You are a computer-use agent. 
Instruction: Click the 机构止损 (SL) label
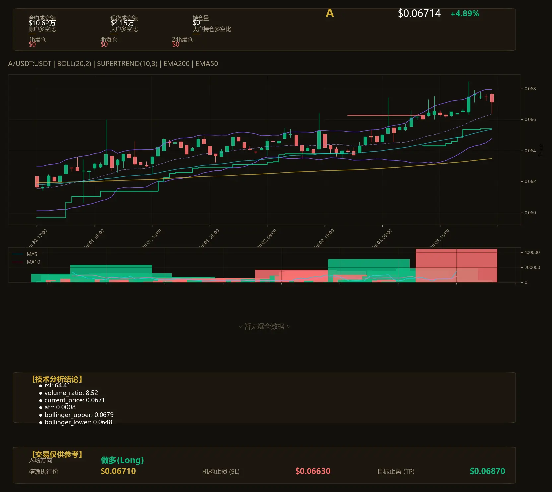pyautogui.click(x=221, y=472)
